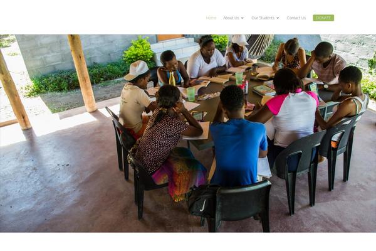Open the Home navigation link

tap(211, 18)
